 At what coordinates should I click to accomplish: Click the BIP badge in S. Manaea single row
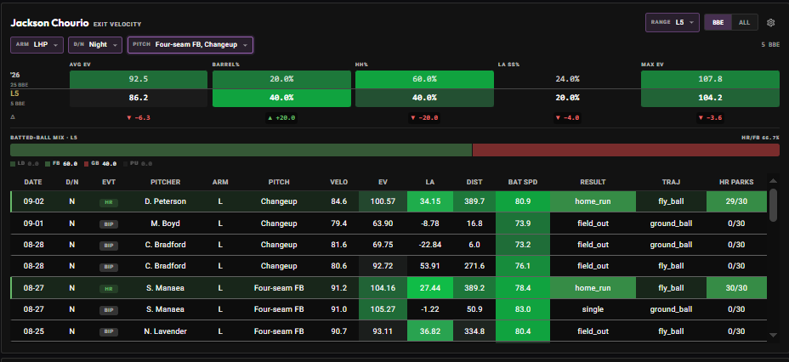(109, 310)
